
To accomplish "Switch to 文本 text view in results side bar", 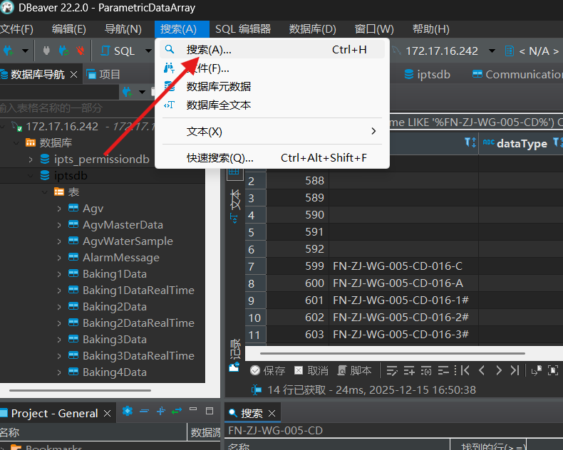I will point(235,206).
